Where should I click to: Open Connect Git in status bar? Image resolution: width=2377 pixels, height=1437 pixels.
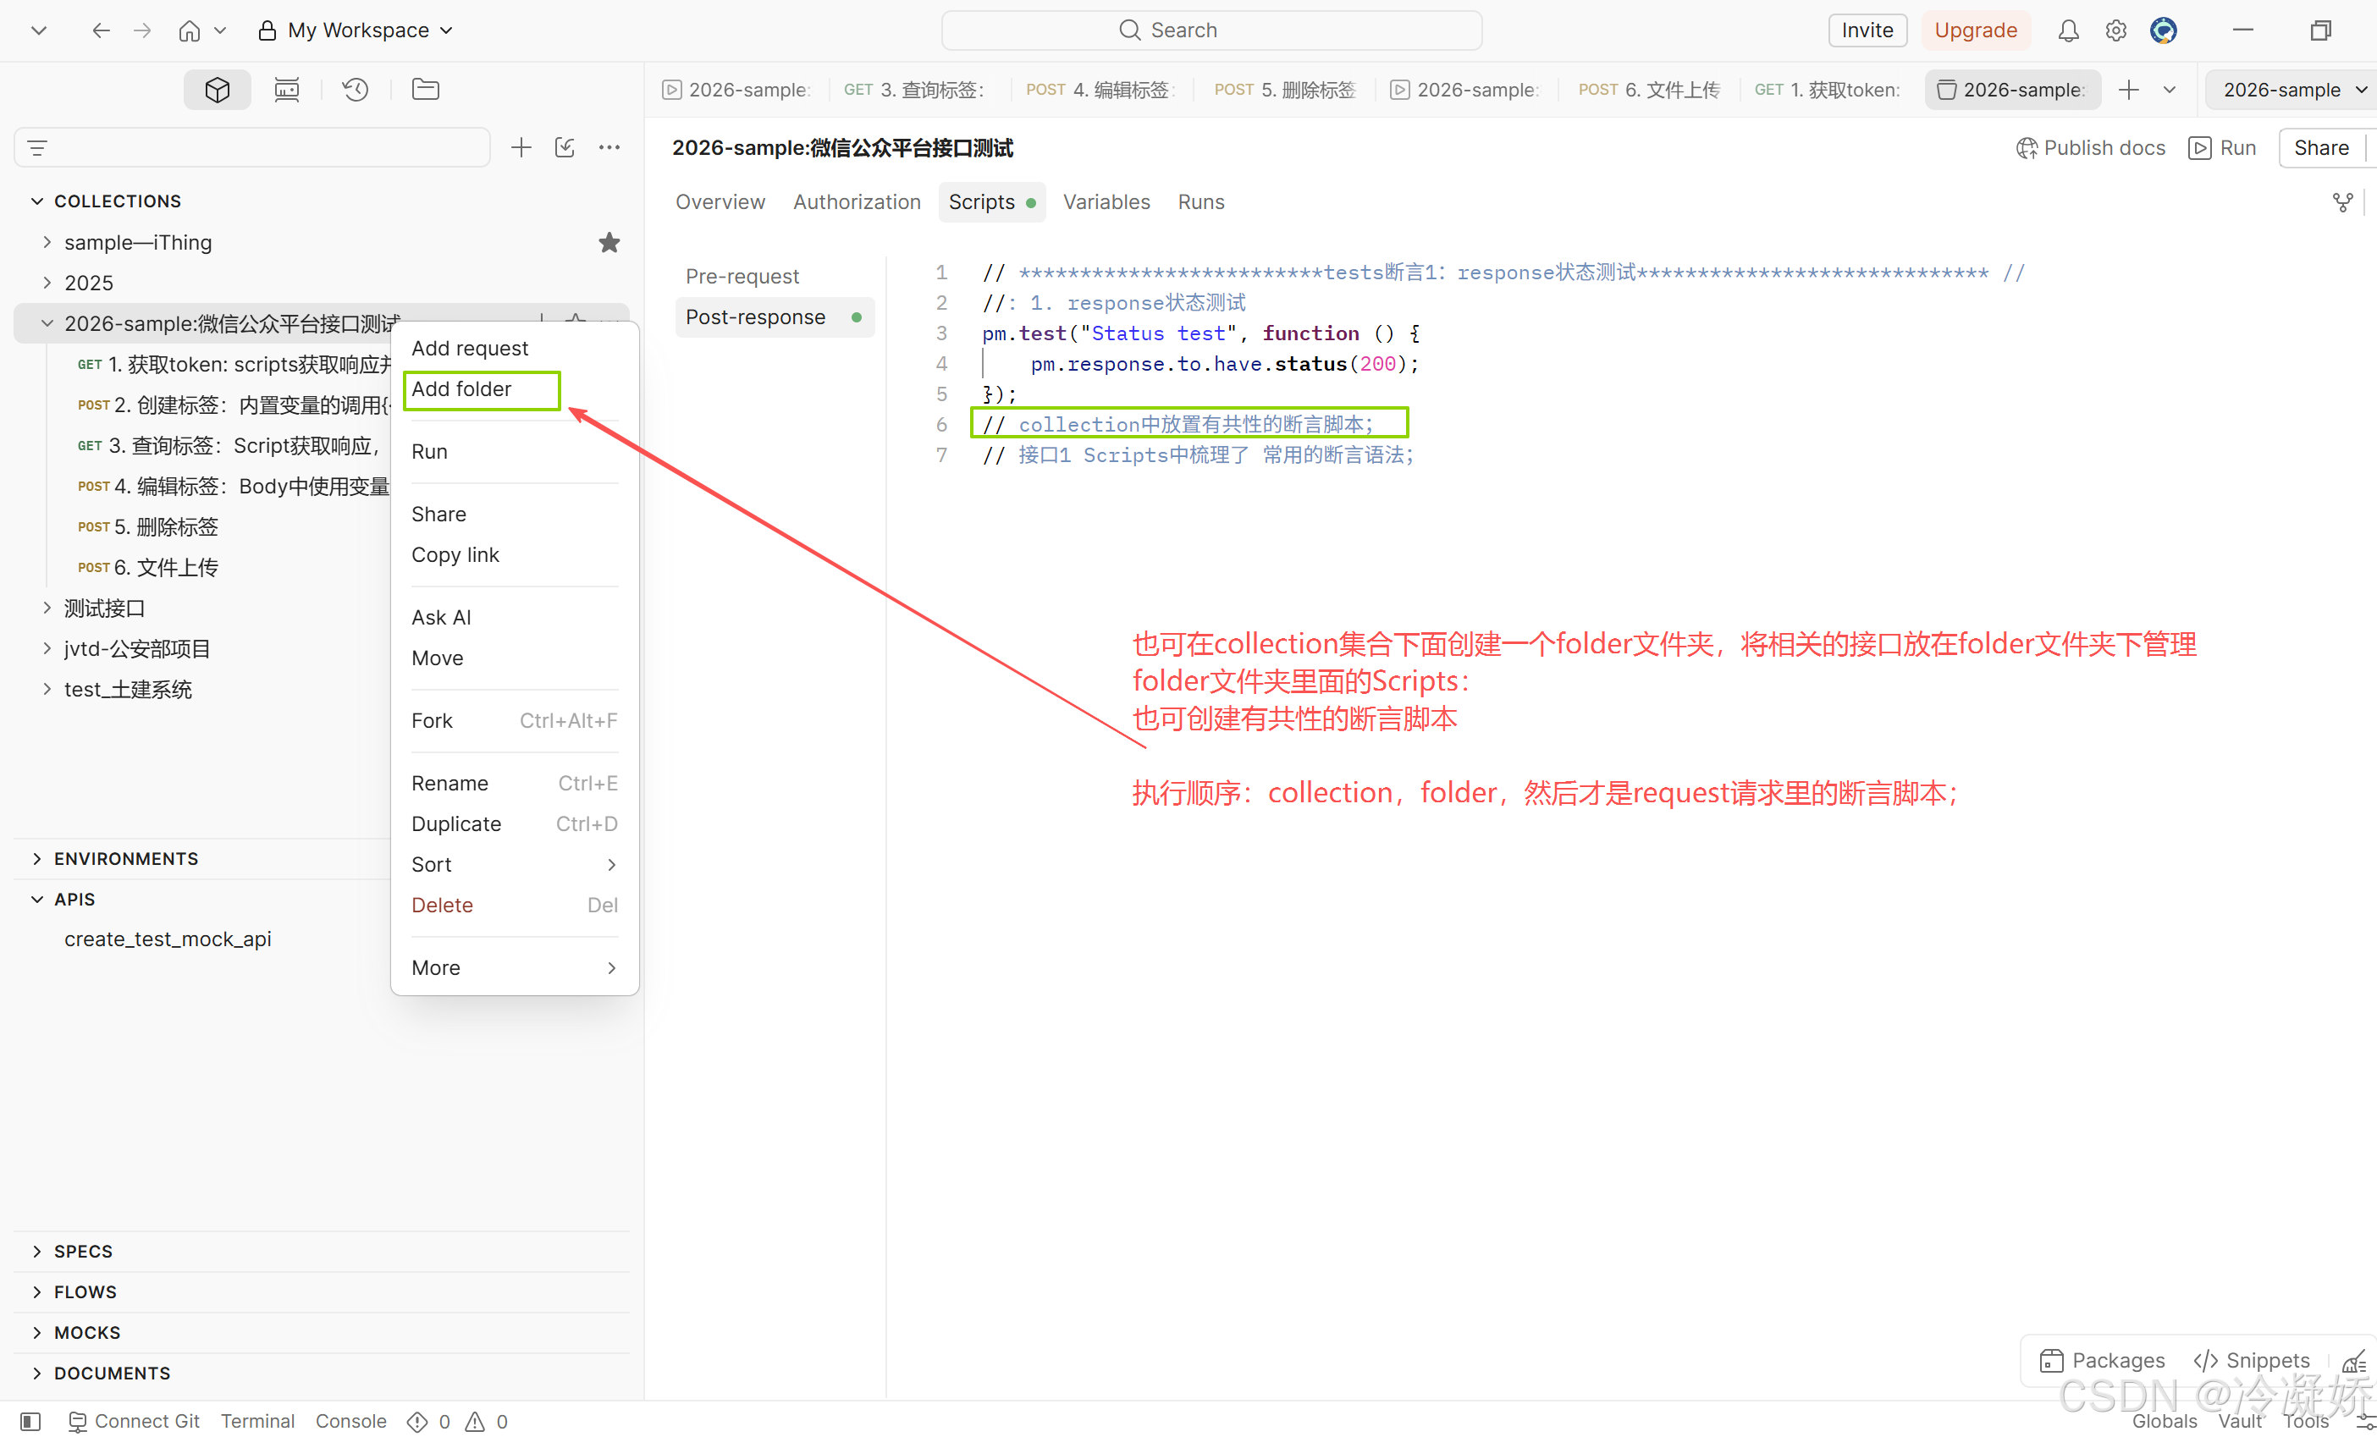pos(133,1421)
